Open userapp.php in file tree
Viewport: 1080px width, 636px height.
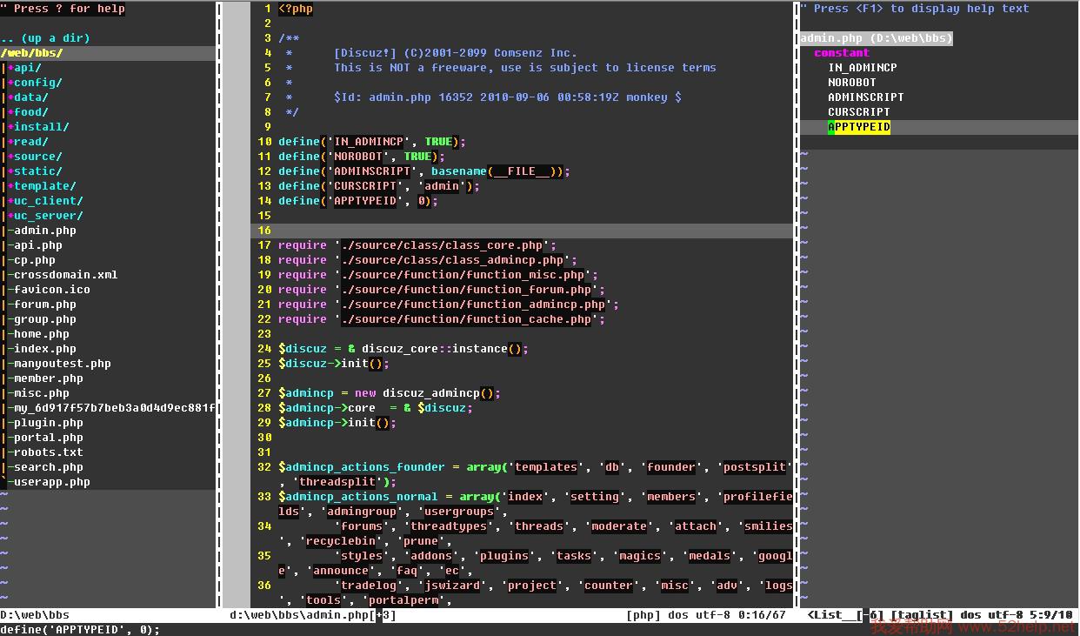tap(51, 482)
